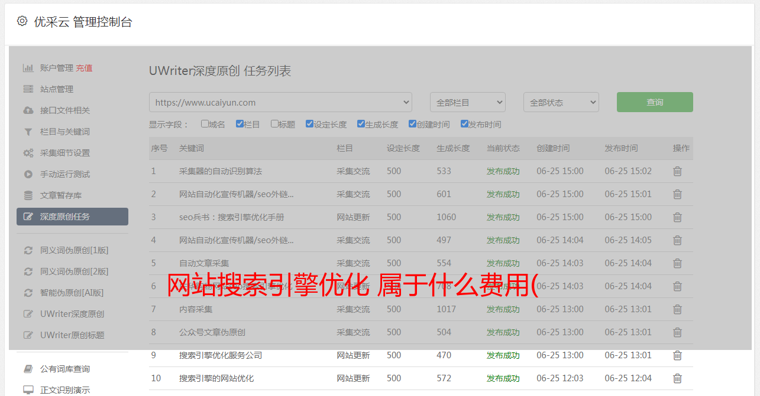Delete row 1 采集器的自动识别算法 with trash icon
The height and width of the screenshot is (396, 760).
(677, 171)
